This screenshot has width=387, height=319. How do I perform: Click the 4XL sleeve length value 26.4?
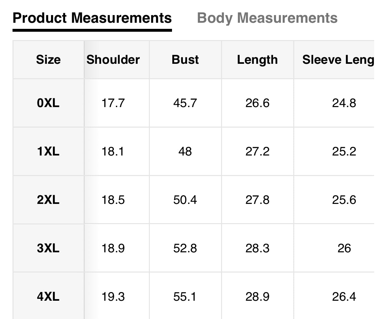click(x=344, y=297)
